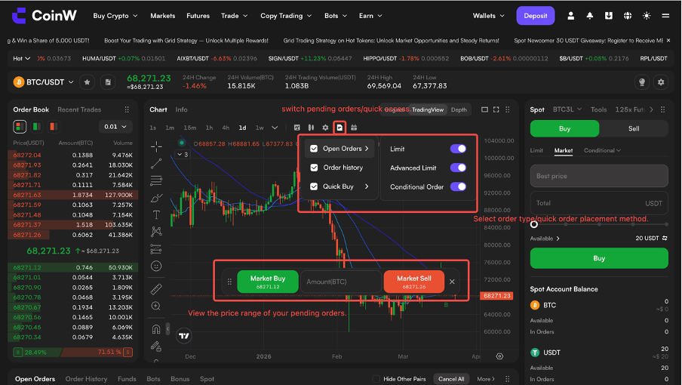Expand the Copy Trading dropdown menu
This screenshot has height=385, width=682.
(x=286, y=16)
